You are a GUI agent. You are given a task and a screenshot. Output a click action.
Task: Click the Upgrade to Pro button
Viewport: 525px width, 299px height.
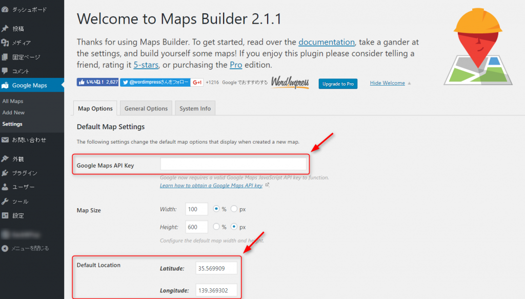coord(338,84)
